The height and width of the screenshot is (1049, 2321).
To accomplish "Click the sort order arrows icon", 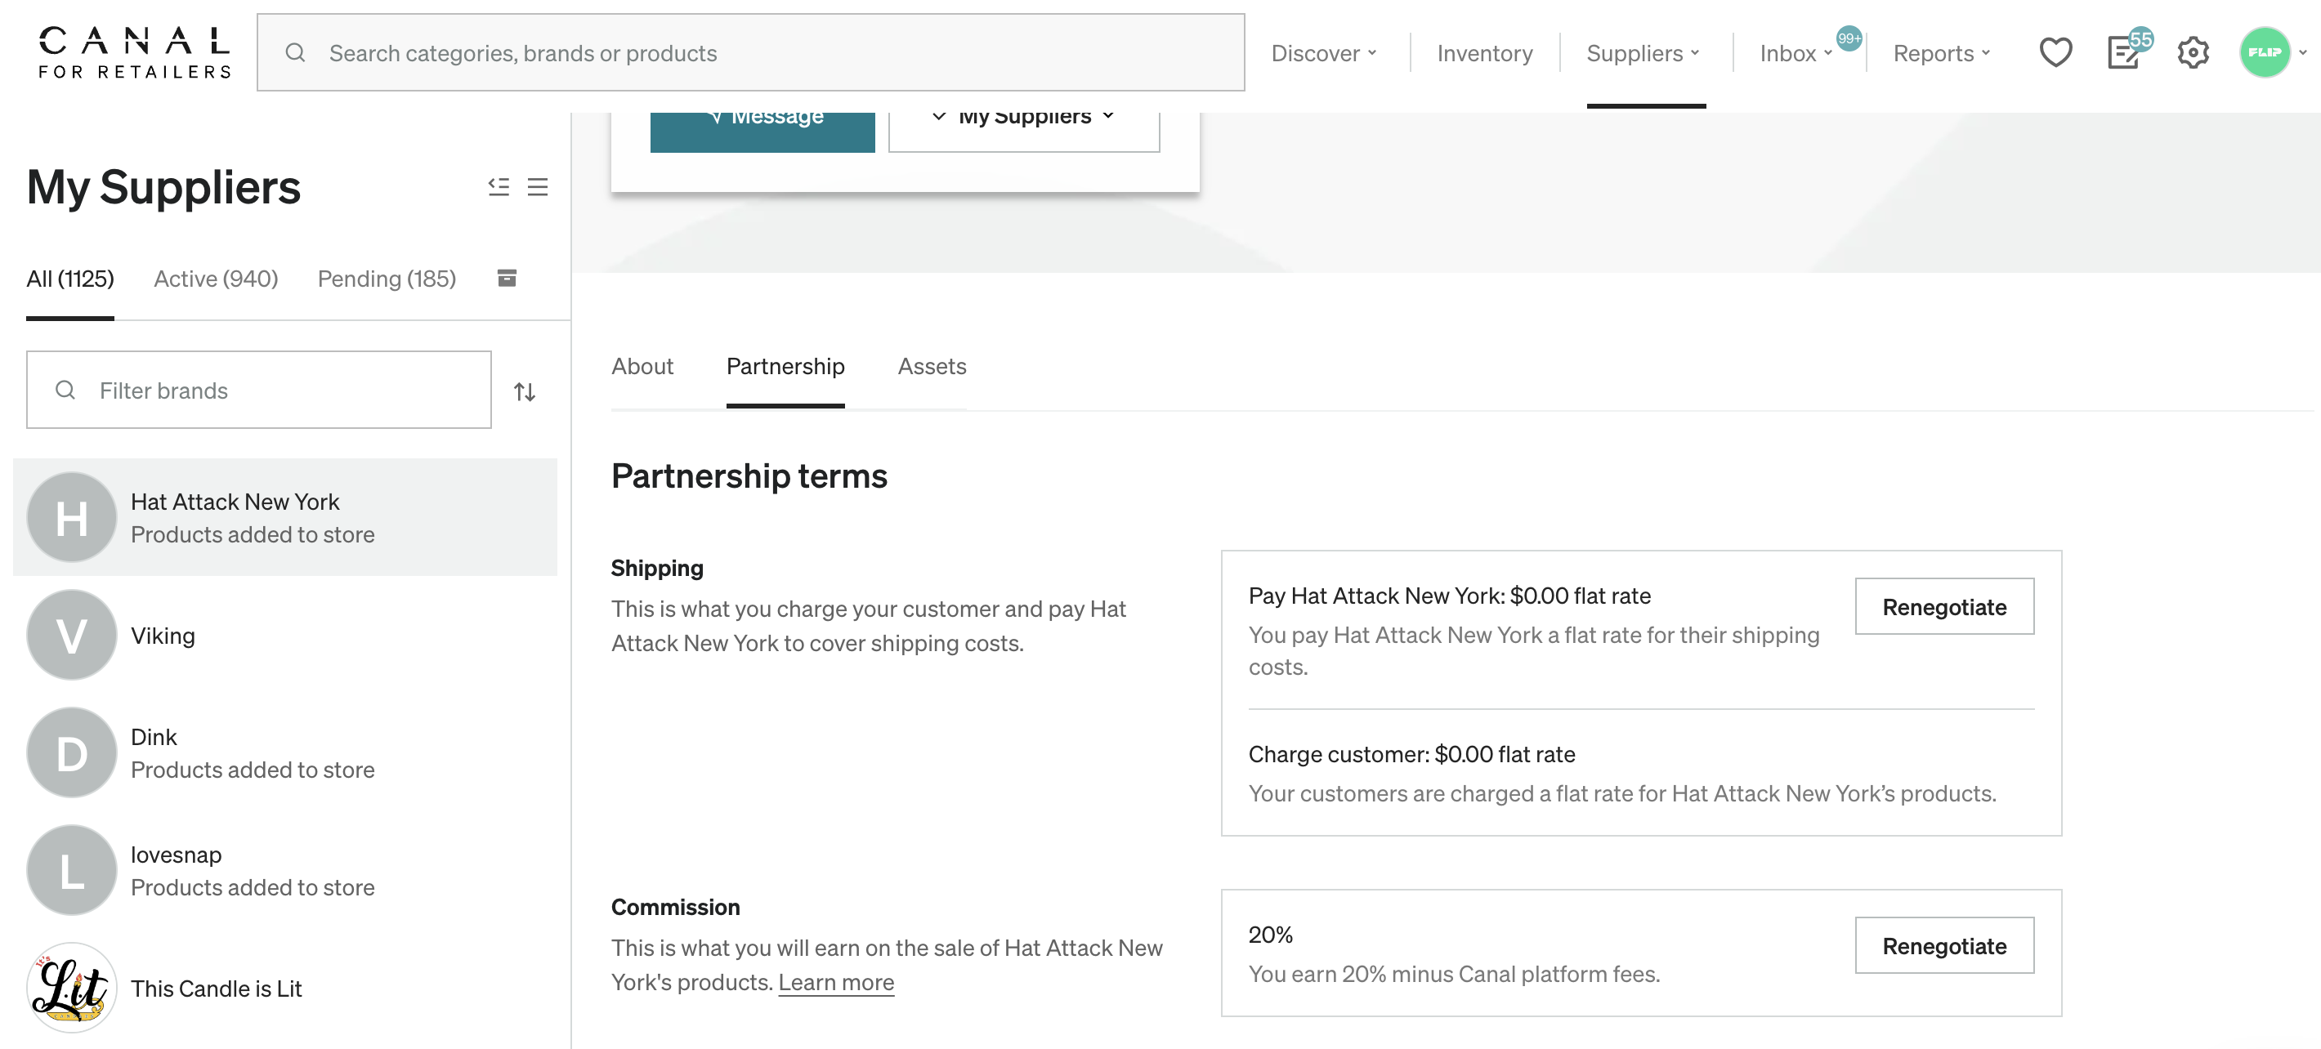I will point(525,391).
